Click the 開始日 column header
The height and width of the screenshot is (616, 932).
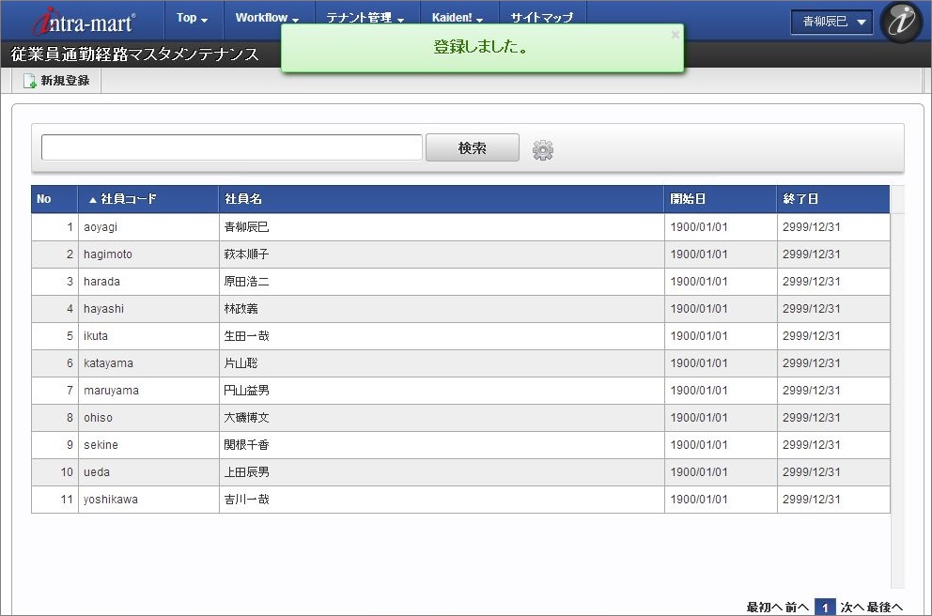coord(720,199)
